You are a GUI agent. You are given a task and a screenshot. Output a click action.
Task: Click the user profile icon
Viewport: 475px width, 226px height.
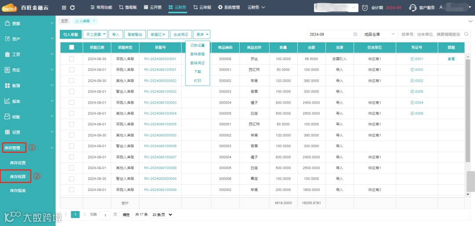coord(441,7)
